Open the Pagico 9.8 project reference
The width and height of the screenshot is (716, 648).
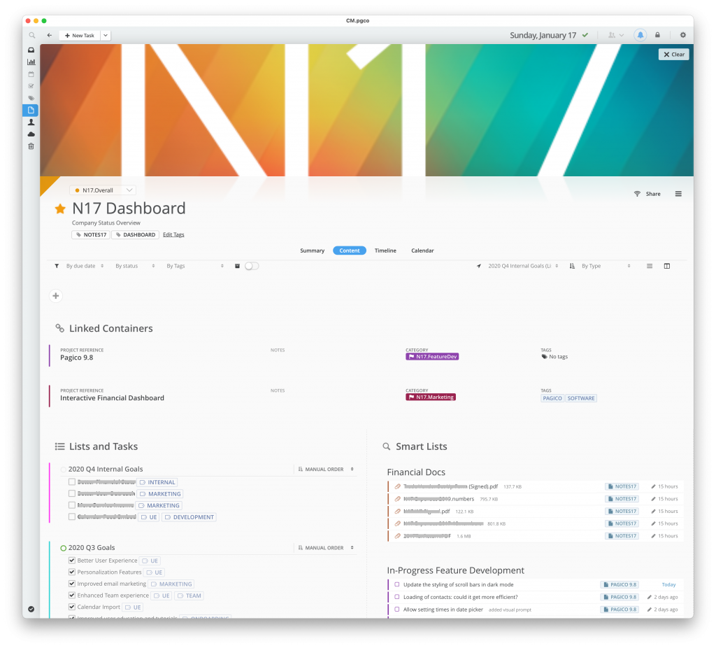77,358
